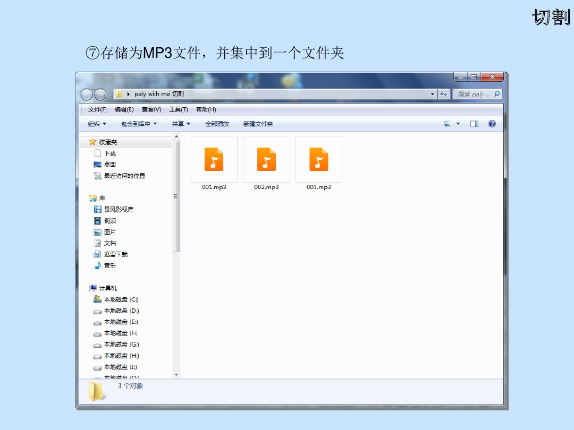Screen dimensions: 574x430
Task: Click the navigation pane scrollbar down arrow
Action: [x=177, y=374]
